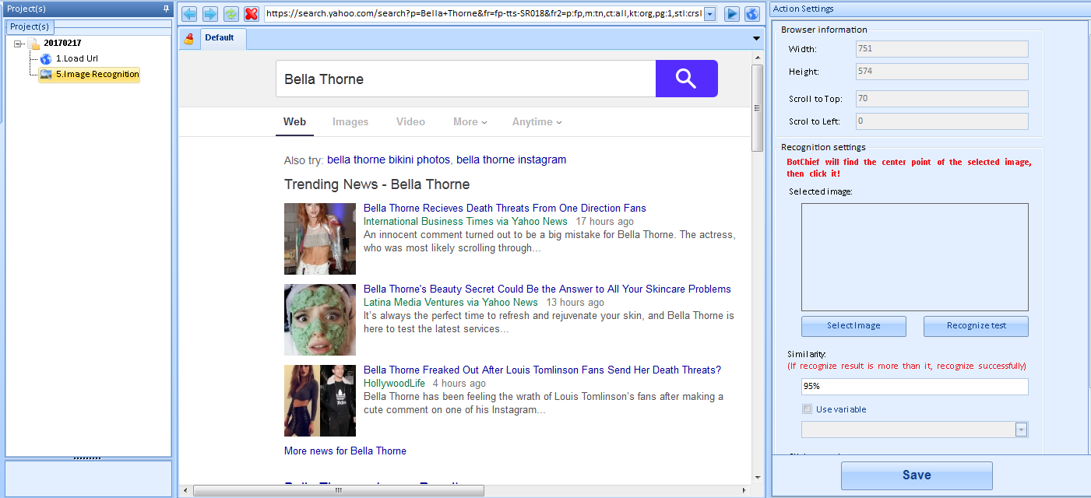Pin the Project(s) panel with the pushpin icon
This screenshot has width=1091, height=498.
coord(166,9)
